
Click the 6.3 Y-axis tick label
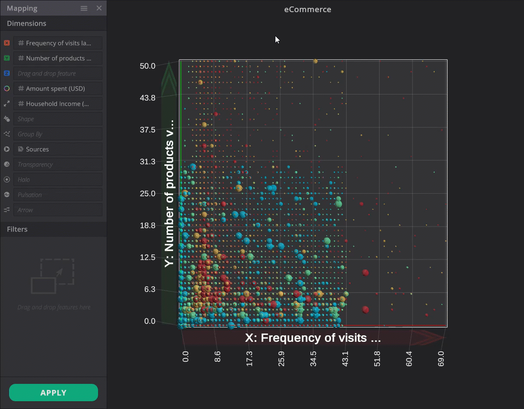pyautogui.click(x=150, y=289)
